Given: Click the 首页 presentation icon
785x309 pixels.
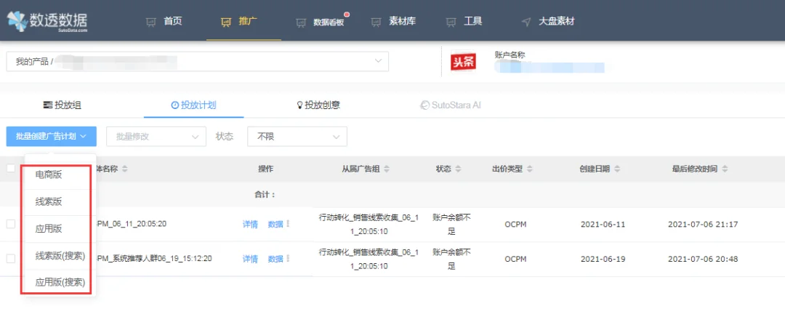Looking at the screenshot, I should [151, 22].
